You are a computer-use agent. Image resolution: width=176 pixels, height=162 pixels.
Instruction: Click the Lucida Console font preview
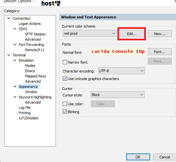pyautogui.click(x=118, y=51)
